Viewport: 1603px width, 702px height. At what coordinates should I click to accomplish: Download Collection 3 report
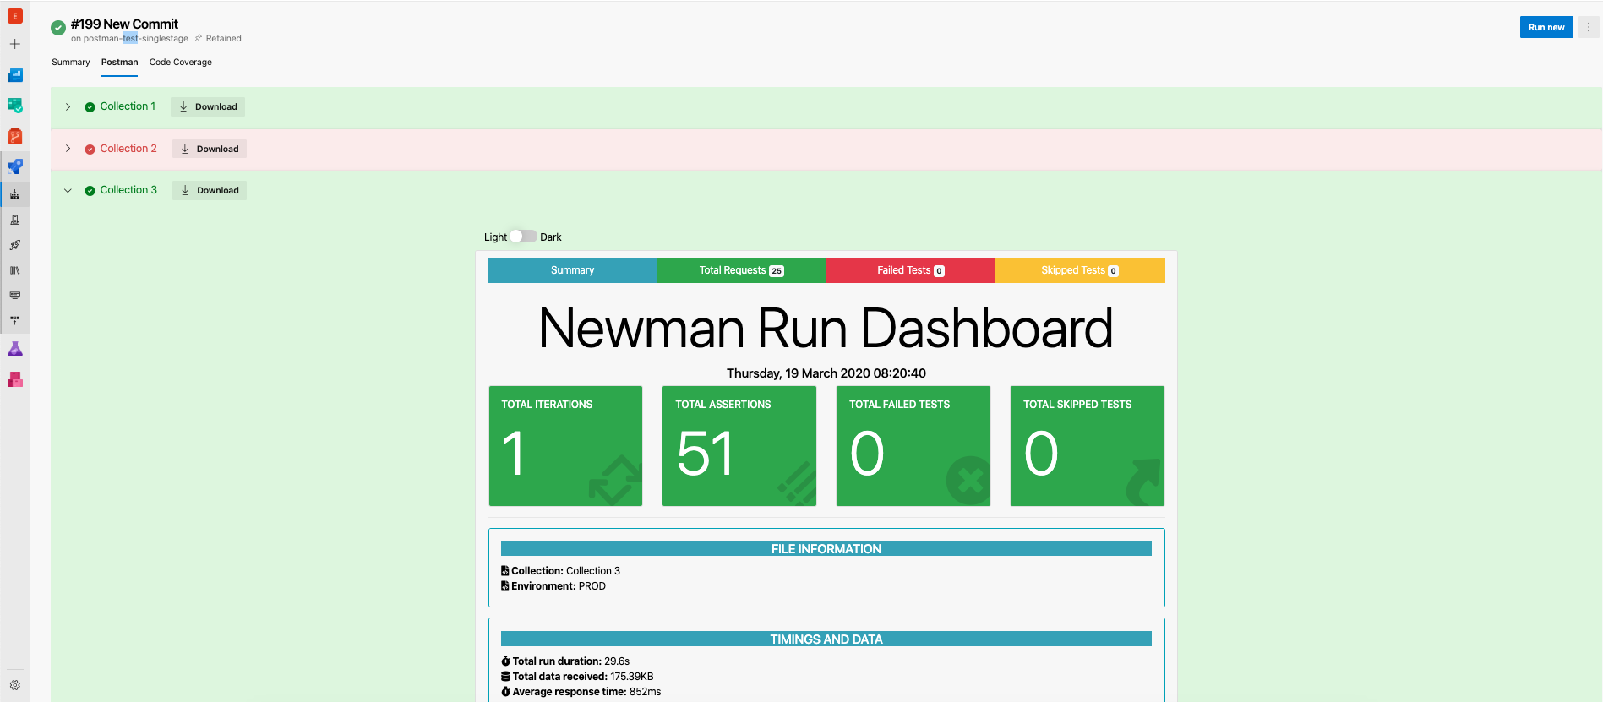pos(210,190)
